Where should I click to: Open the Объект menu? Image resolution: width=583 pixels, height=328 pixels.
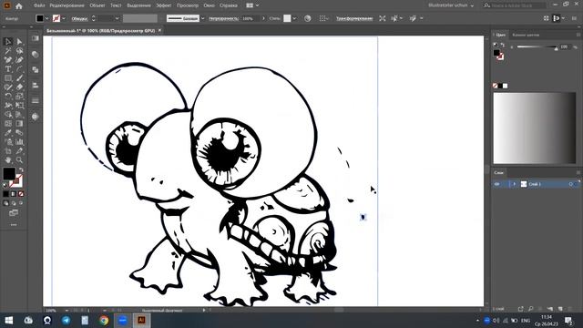[x=97, y=5]
